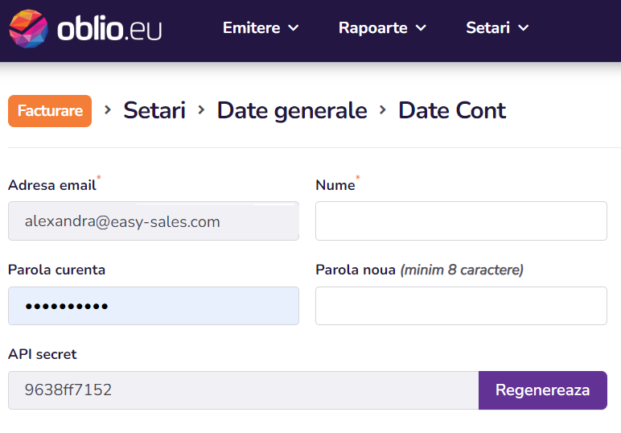This screenshot has width=621, height=433.
Task: Expand the Setari dropdown chevron
Action: 524,28
